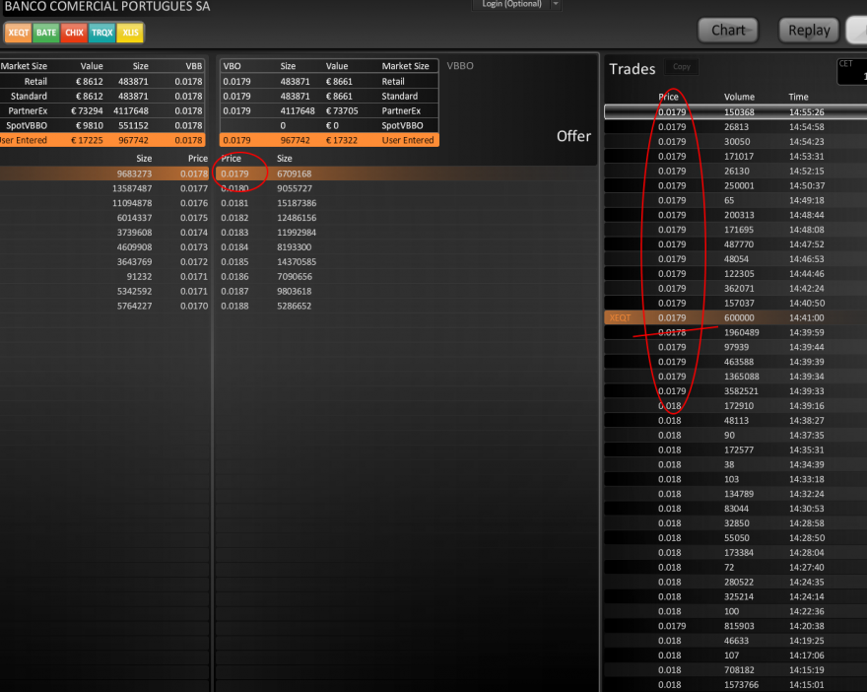Click the offer size 15187386

297,203
